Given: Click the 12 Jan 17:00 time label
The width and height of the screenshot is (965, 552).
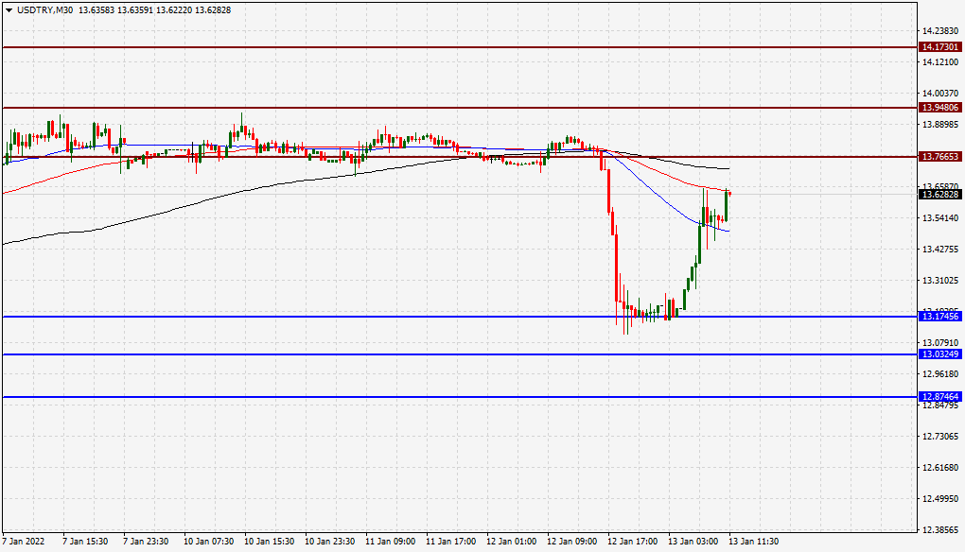Looking at the screenshot, I should [633, 542].
